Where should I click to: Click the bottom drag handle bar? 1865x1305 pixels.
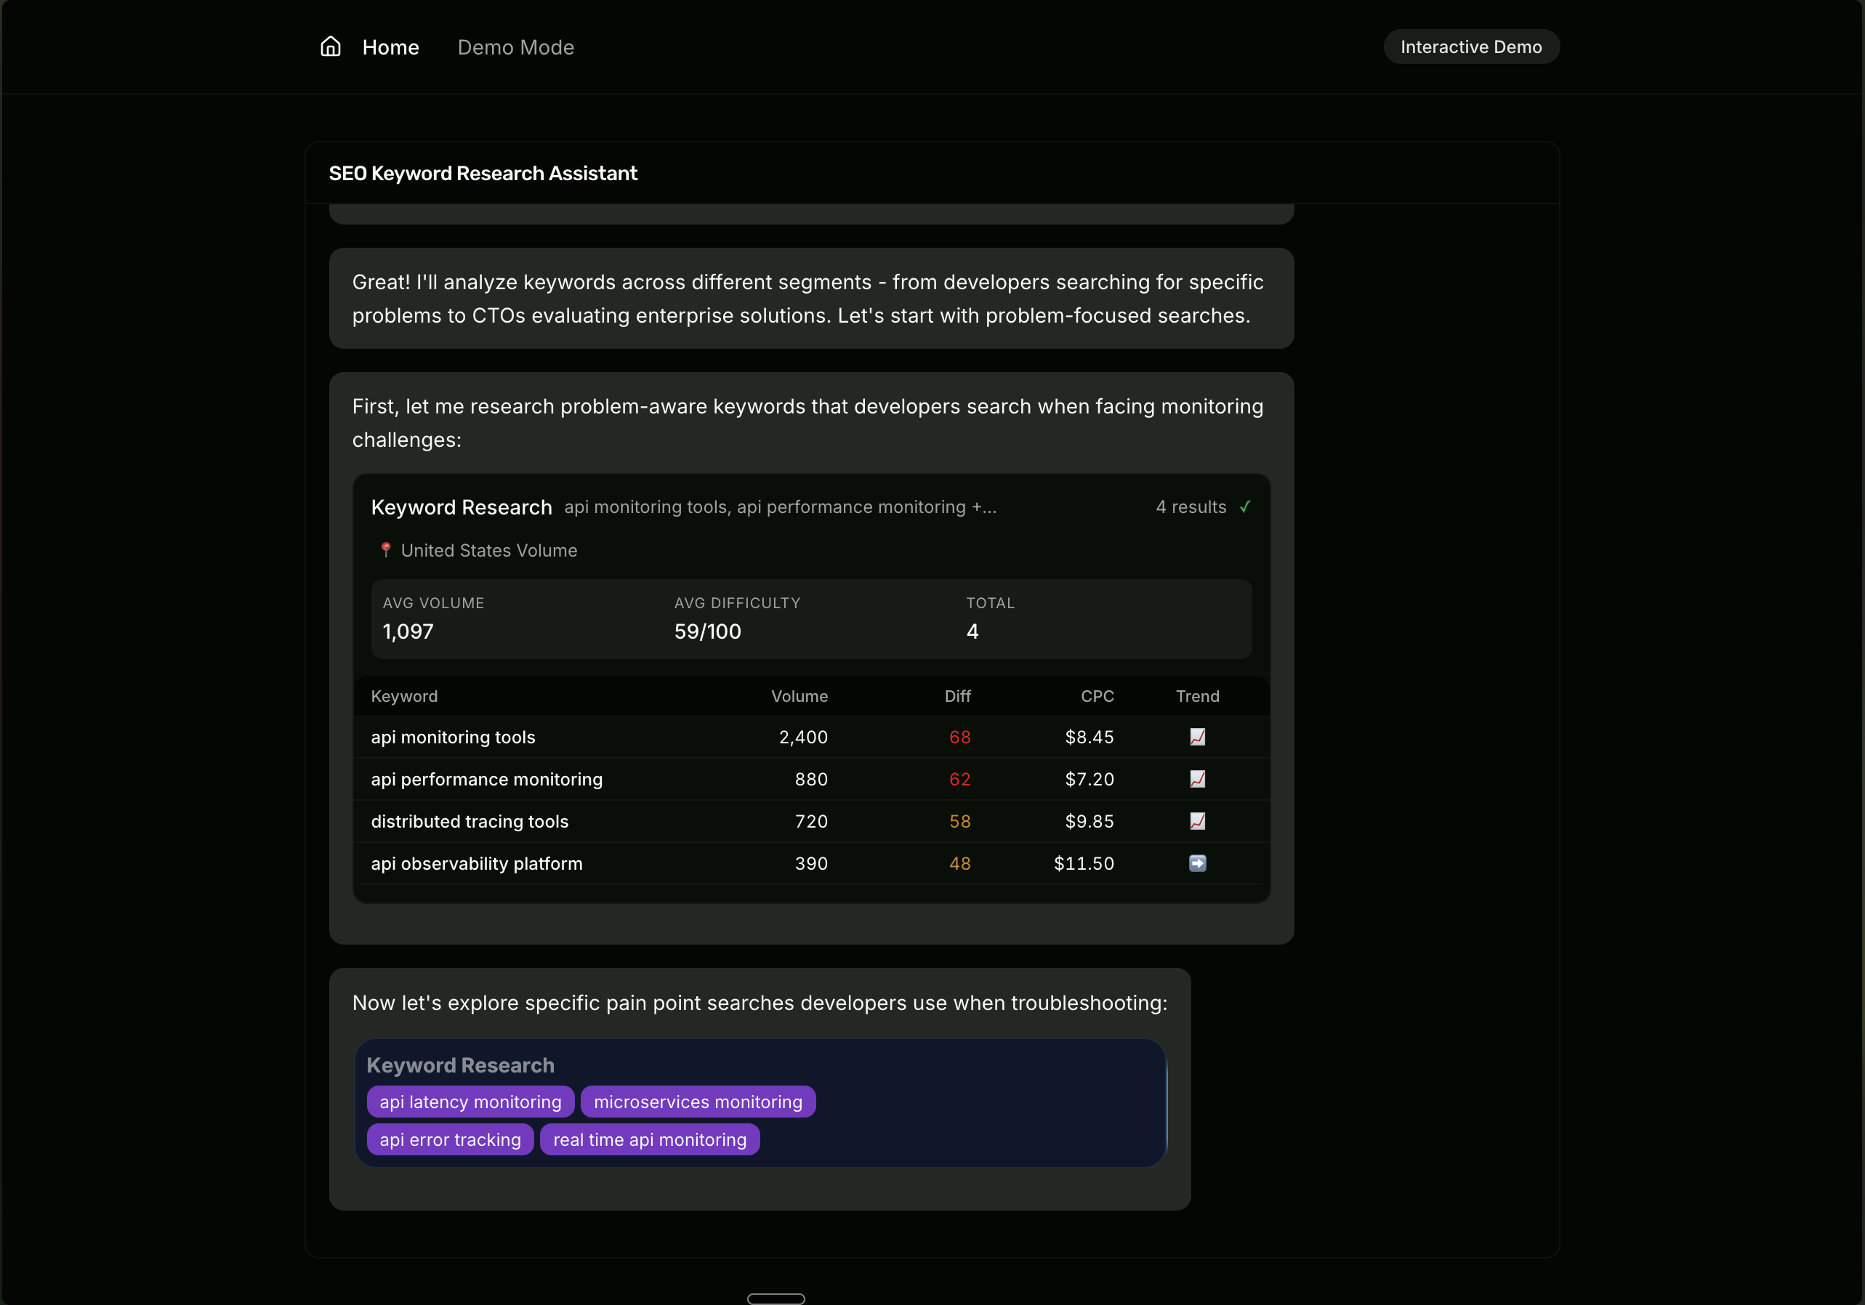[776, 1298]
